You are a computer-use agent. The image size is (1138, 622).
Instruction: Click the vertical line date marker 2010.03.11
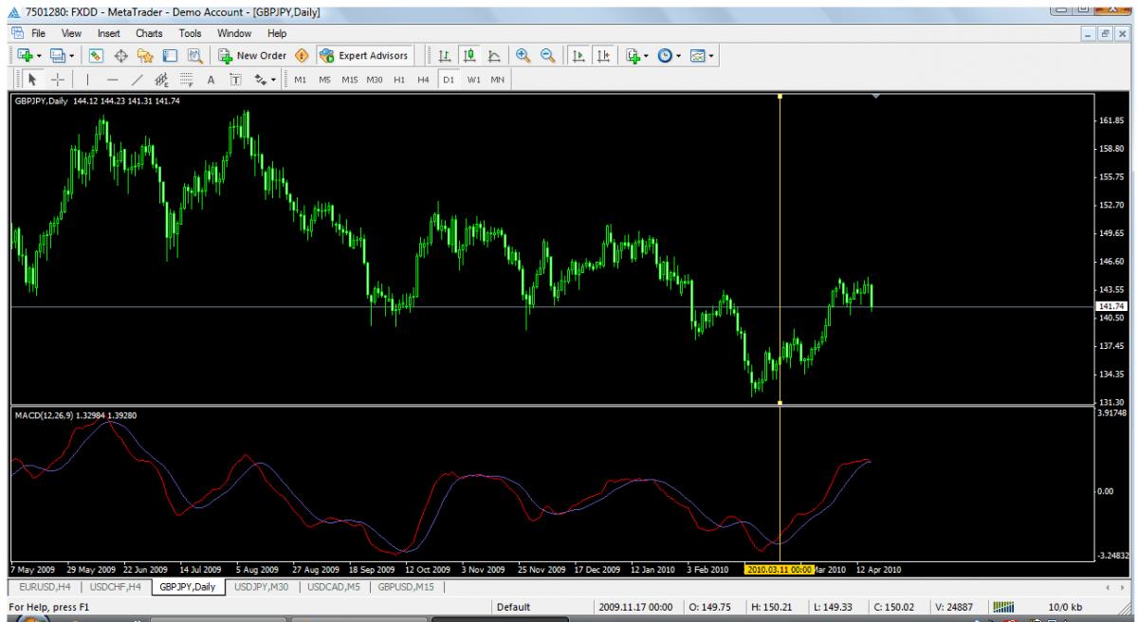coord(780,569)
